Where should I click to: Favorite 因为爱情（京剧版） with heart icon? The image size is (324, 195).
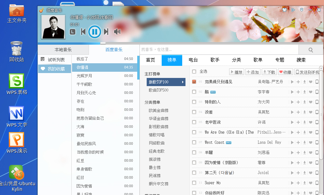point(311,163)
